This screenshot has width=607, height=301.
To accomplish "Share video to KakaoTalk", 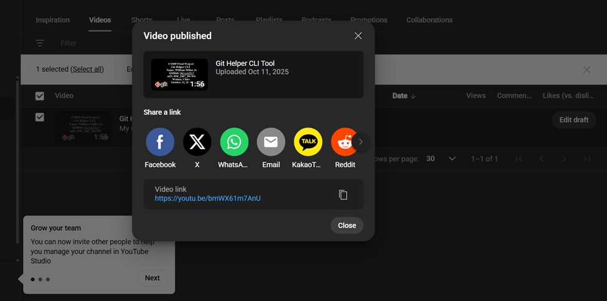I will [x=308, y=142].
